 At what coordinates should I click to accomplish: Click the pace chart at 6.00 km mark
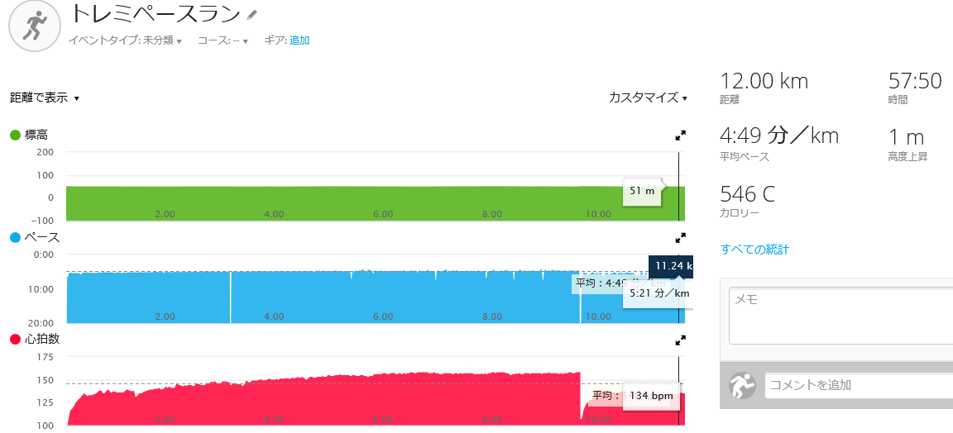click(x=383, y=297)
